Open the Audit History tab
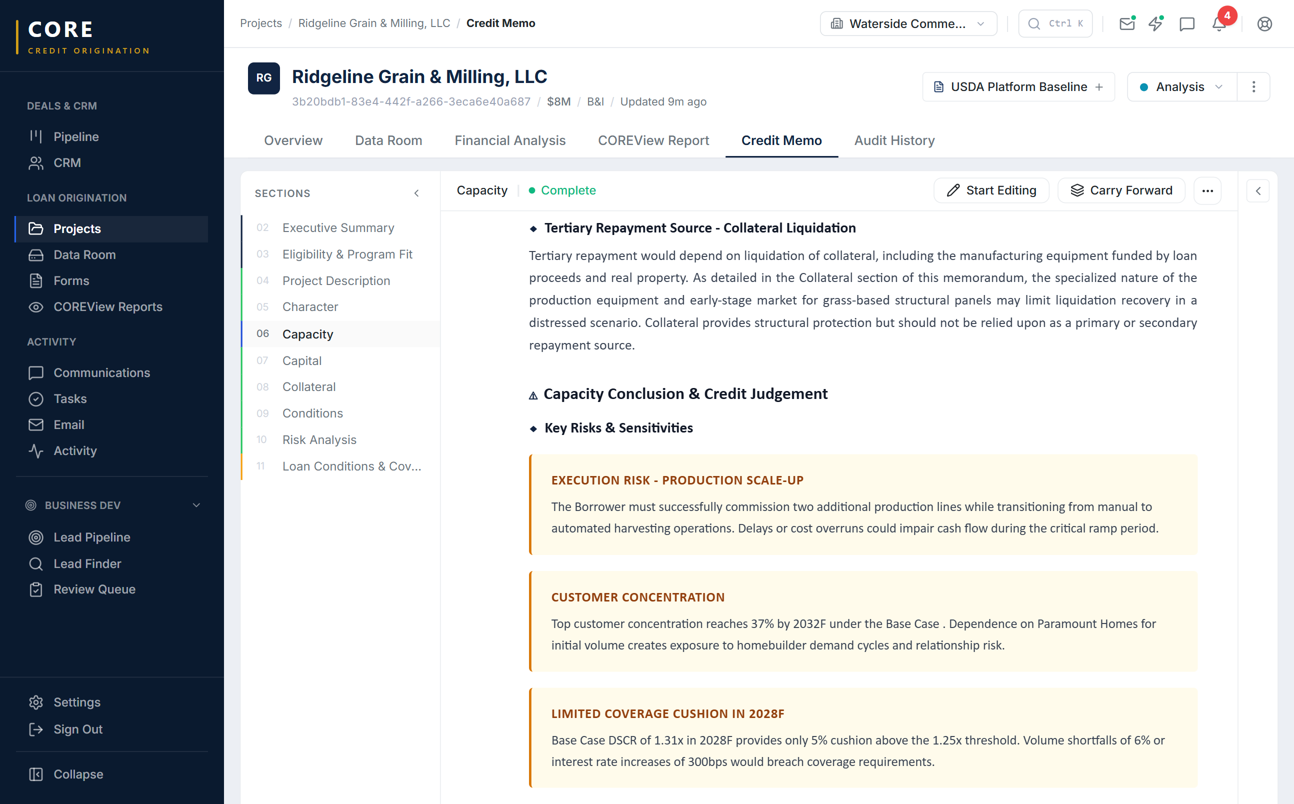The image size is (1294, 804). pyautogui.click(x=894, y=140)
